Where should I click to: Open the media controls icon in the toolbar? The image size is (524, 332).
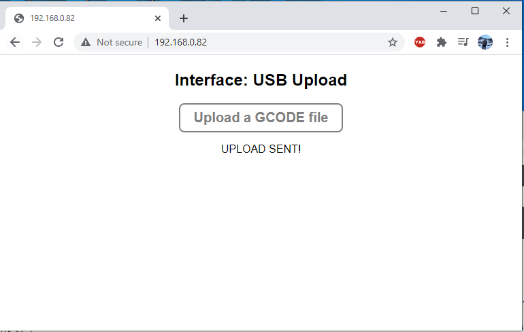(x=463, y=42)
